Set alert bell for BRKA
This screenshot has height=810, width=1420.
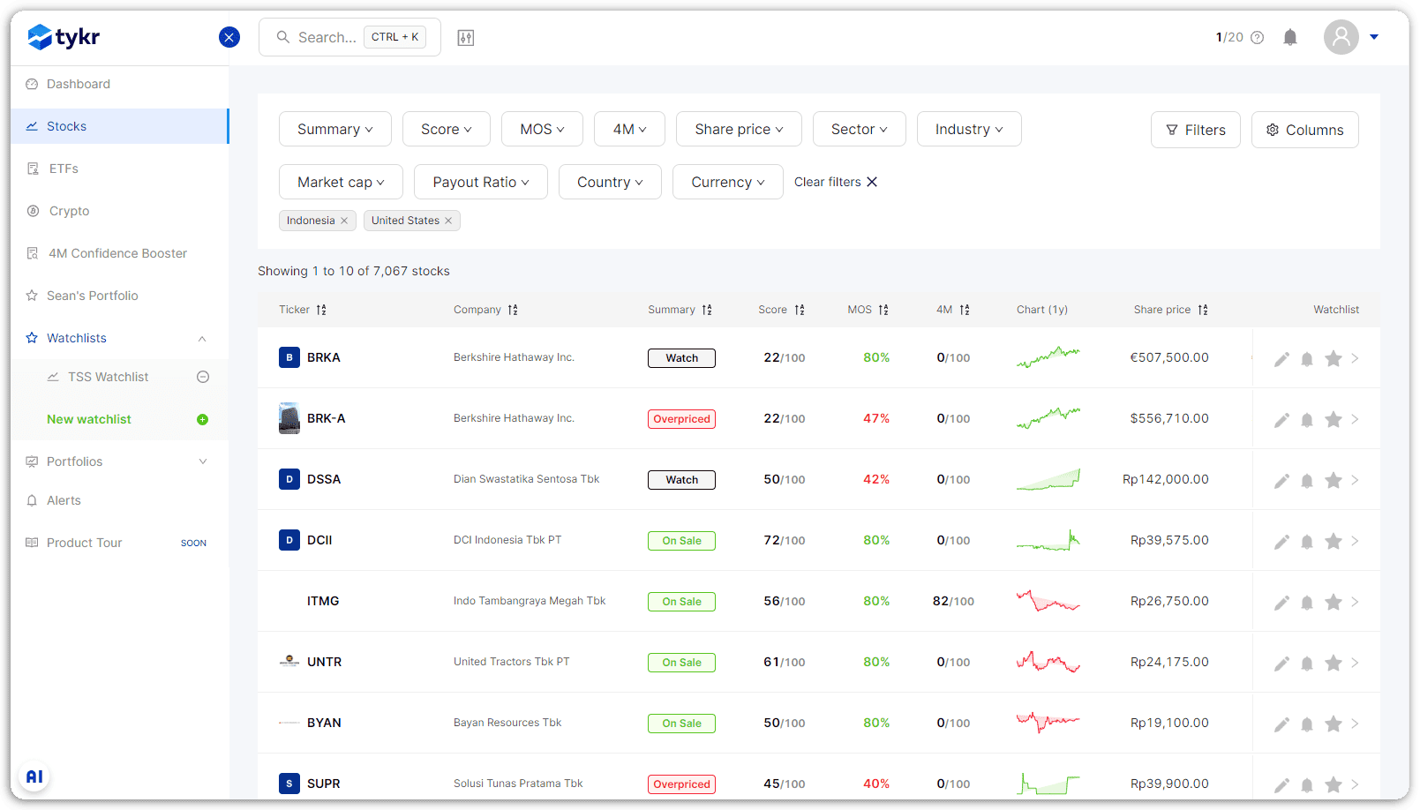(x=1307, y=358)
